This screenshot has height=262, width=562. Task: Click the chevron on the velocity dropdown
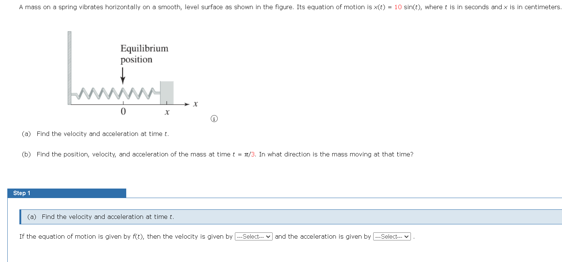pyautogui.click(x=268, y=236)
